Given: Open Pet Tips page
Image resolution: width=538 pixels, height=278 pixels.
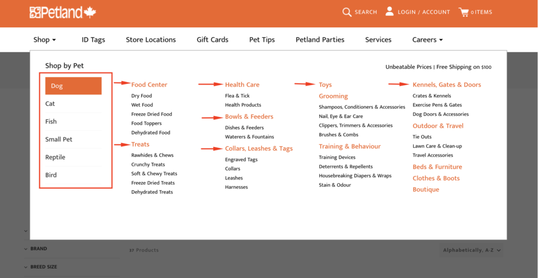Looking at the screenshot, I should 262,40.
